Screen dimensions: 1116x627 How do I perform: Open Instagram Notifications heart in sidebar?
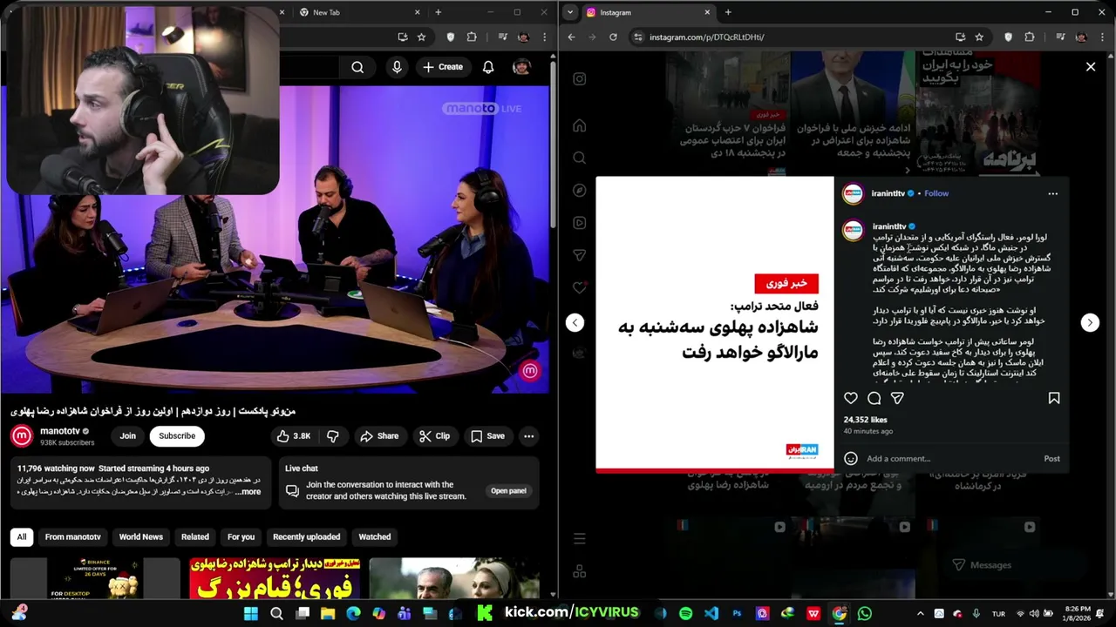pyautogui.click(x=579, y=287)
